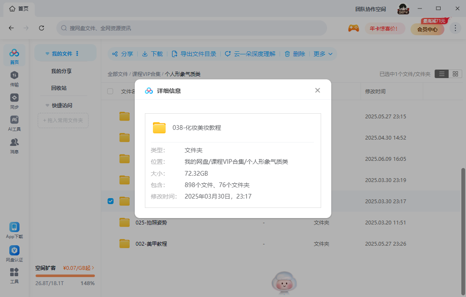Go to 课程VIP合集 in breadcrumb
This screenshot has height=297, width=466.
coord(146,74)
